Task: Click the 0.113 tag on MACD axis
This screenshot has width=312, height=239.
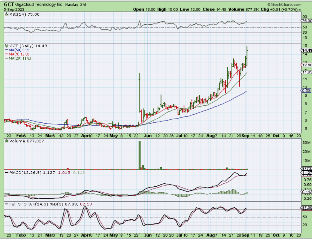Action: click(307, 192)
